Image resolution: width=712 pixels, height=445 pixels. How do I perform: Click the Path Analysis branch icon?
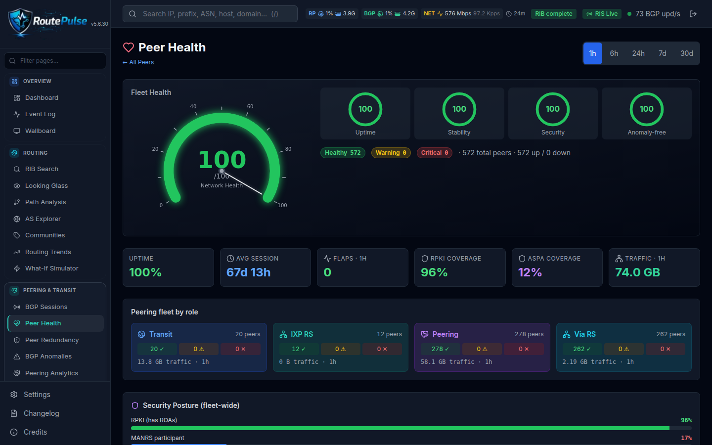click(x=17, y=202)
